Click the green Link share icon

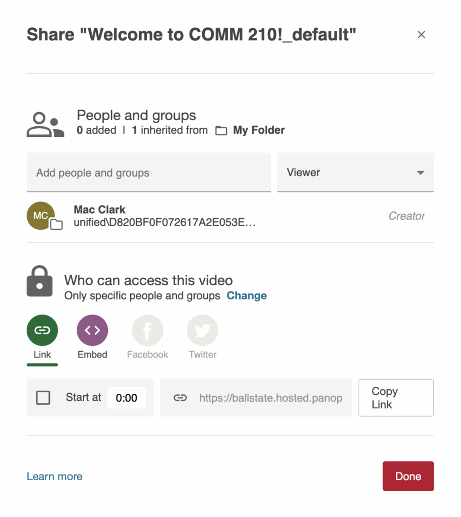[x=42, y=330]
